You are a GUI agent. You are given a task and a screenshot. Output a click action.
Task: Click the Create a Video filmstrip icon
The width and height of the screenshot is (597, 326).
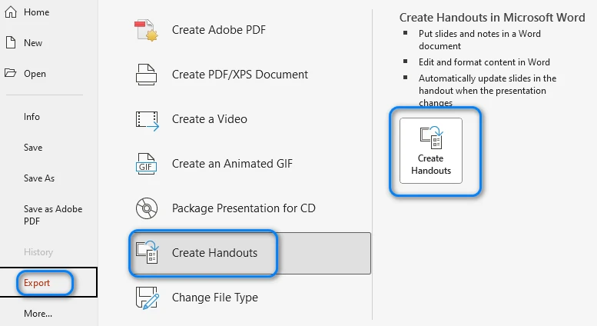[x=147, y=121]
